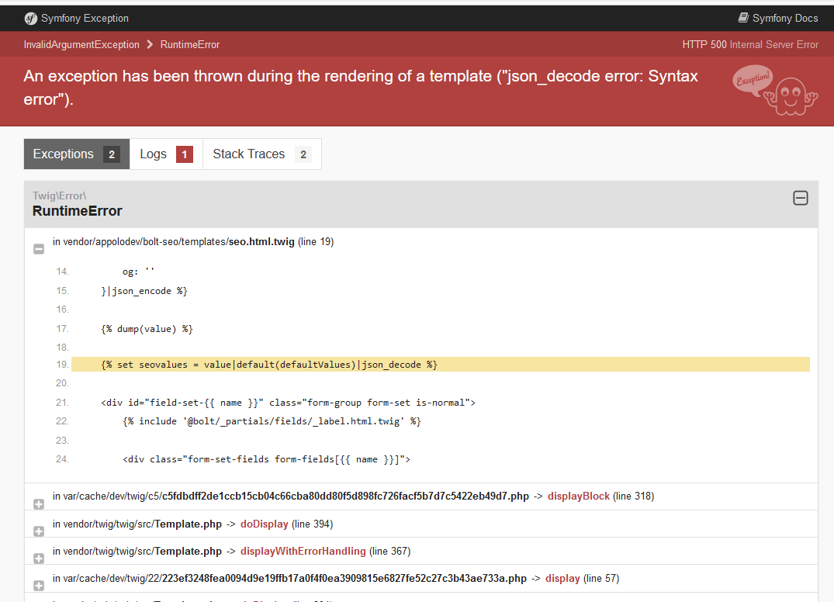Image resolution: width=834 pixels, height=602 pixels.
Task: Click the Stack Traces count badge 2
Action: [303, 154]
